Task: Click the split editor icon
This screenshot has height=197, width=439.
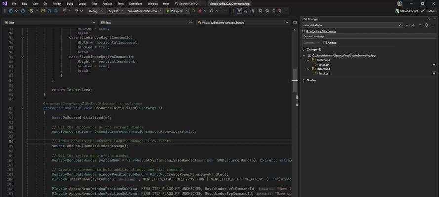Action: tap(295, 22)
